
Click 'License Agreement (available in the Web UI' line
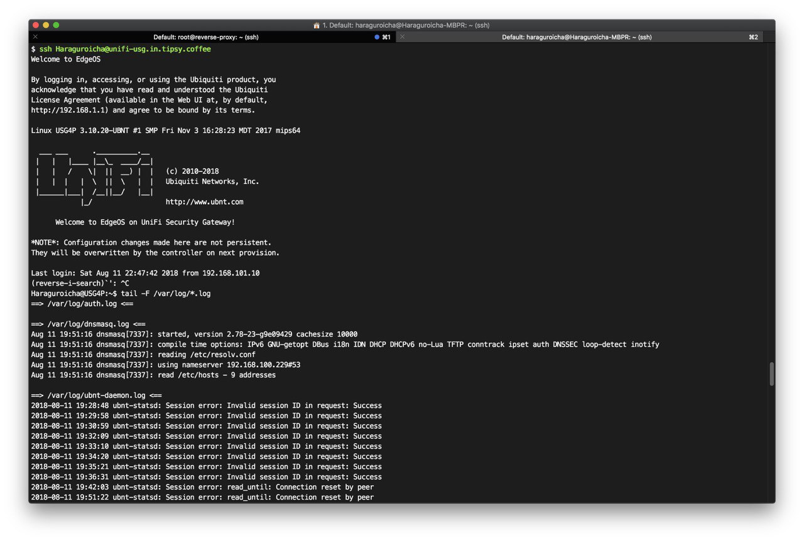click(x=149, y=100)
